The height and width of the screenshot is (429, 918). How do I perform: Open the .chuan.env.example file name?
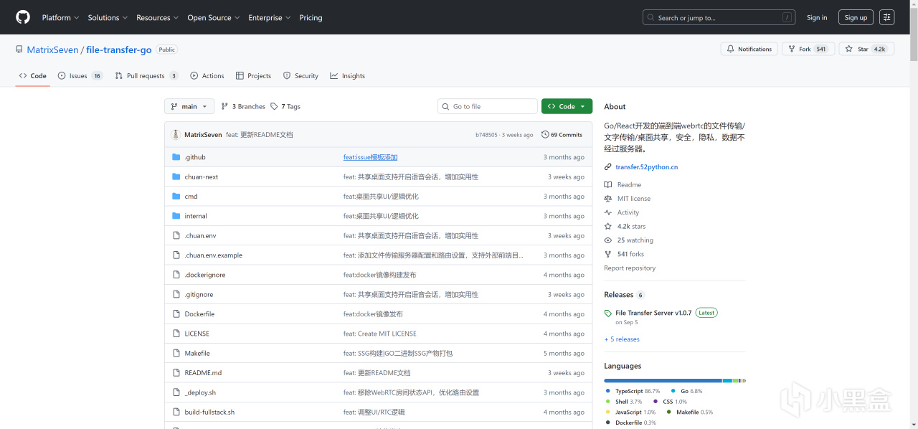pyautogui.click(x=213, y=255)
